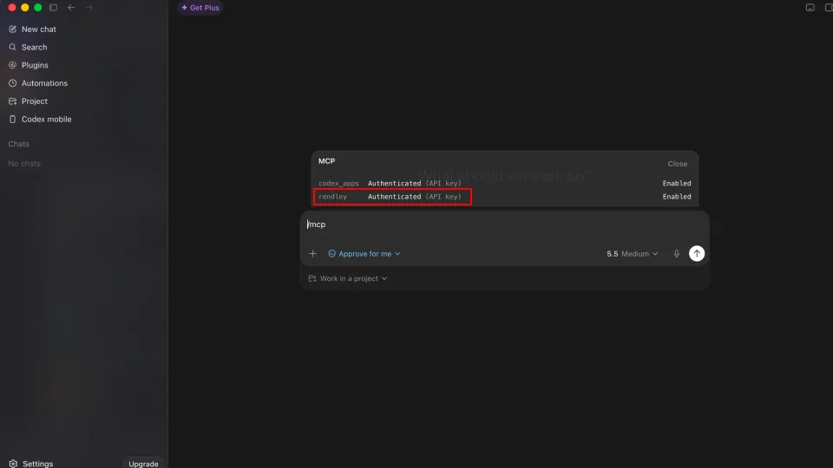Open the 5.5 Medium model dropdown

[x=633, y=254]
